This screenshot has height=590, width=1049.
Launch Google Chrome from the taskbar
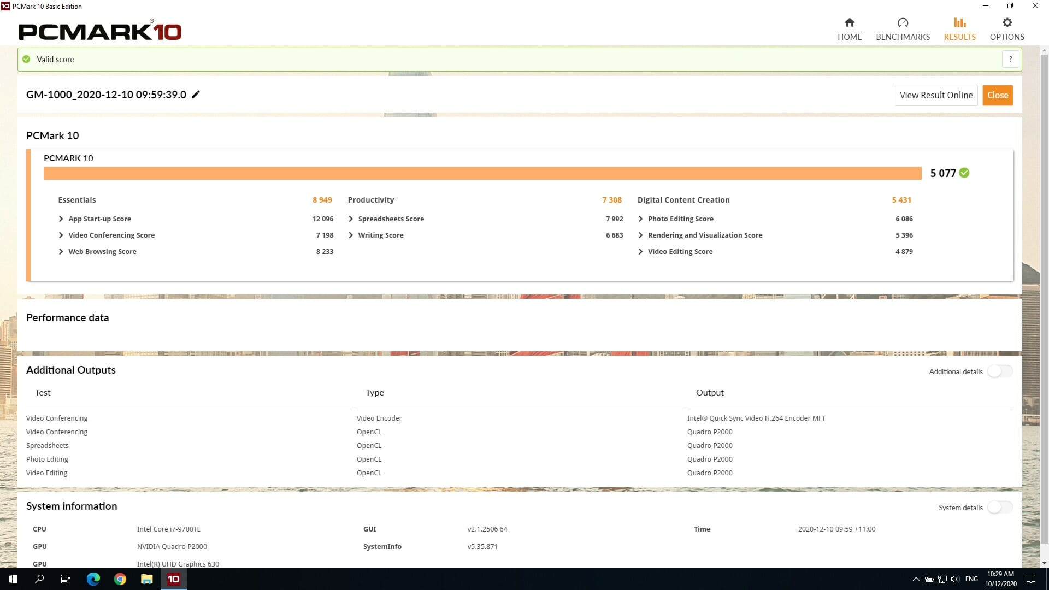tap(120, 579)
